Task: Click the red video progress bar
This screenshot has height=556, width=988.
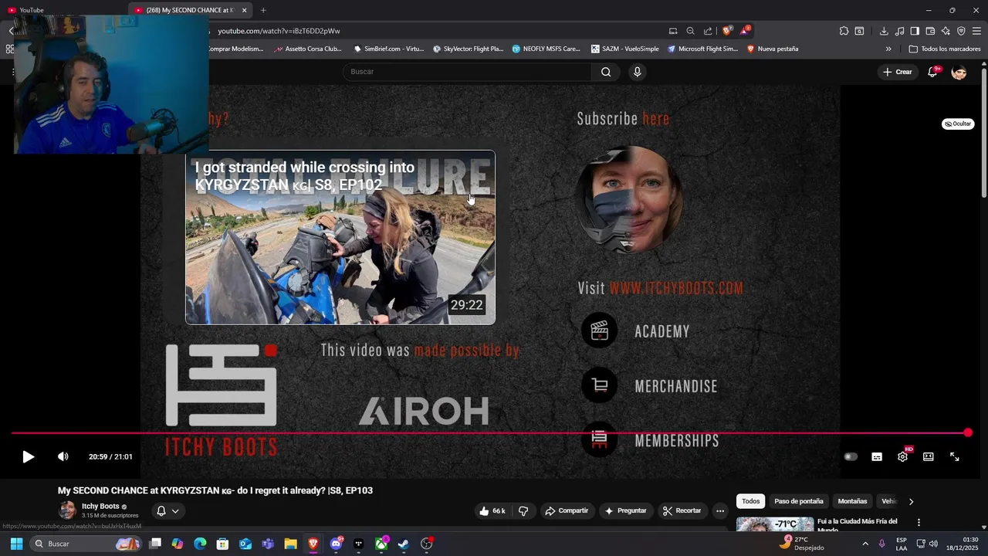Action: point(489,433)
